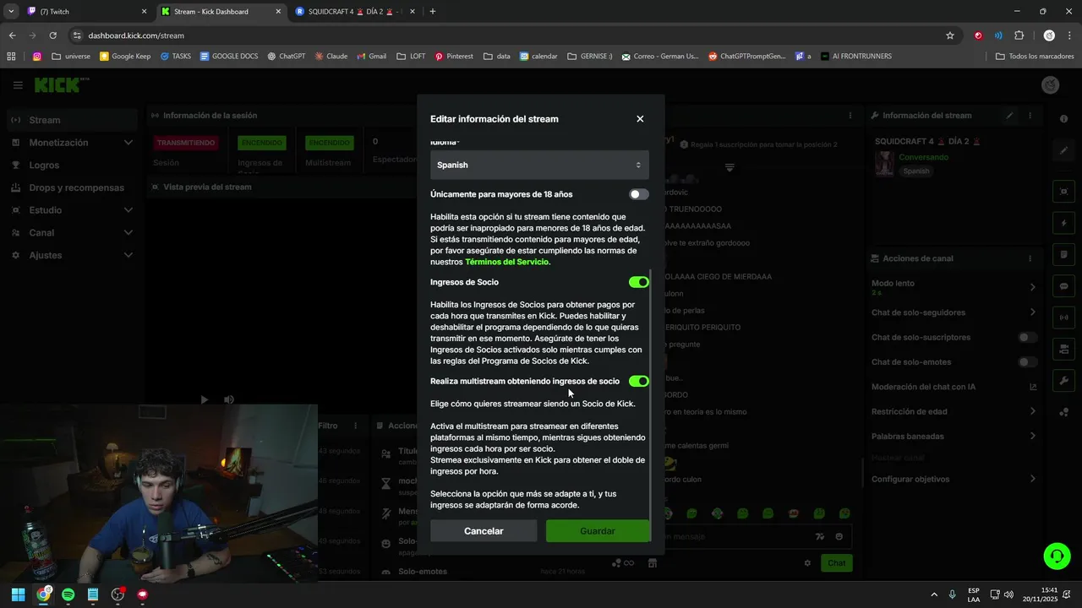The image size is (1082, 608).
Task: Open the sidebar hamburger menu
Action: 18,85
